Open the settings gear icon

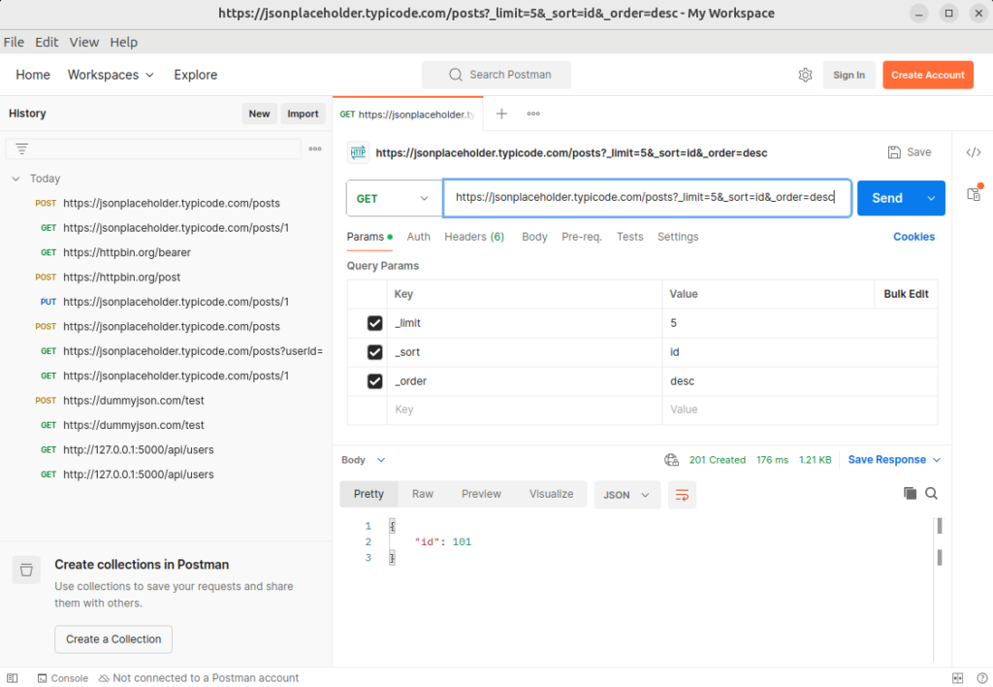(x=805, y=75)
